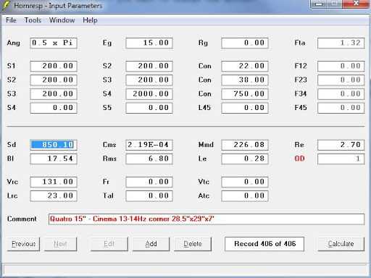Click the Rms field showing 6.80
371x278 pixels.
[149, 159]
